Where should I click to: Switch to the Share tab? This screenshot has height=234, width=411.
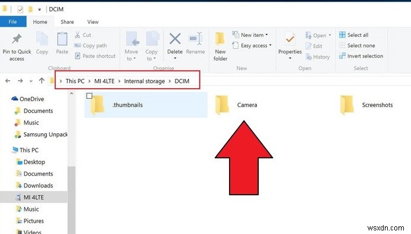coord(67,22)
